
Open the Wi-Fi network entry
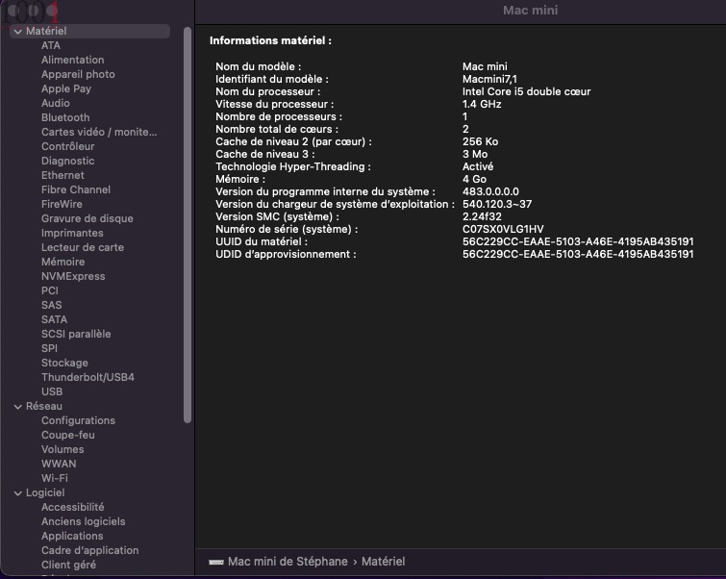pos(54,478)
